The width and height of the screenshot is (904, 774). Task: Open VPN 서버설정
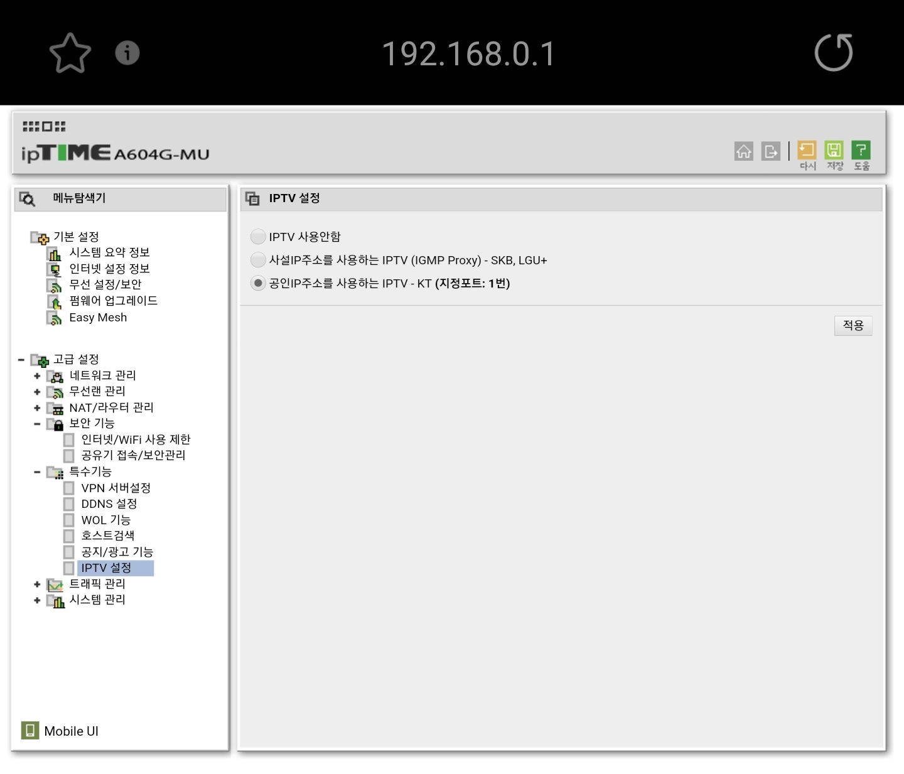point(116,488)
